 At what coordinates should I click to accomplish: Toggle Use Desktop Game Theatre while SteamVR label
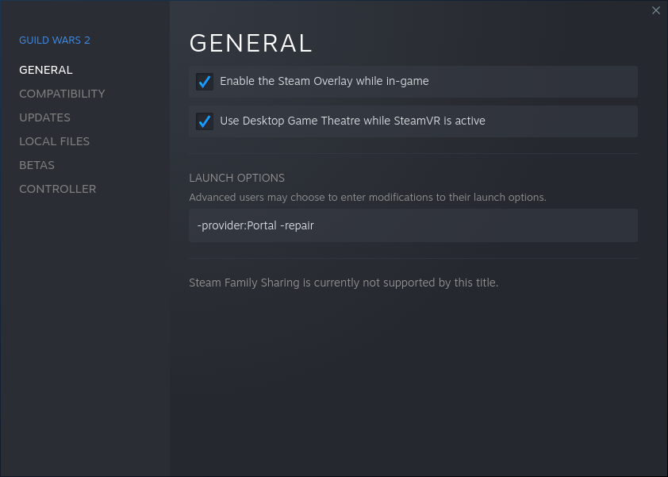[x=352, y=121]
